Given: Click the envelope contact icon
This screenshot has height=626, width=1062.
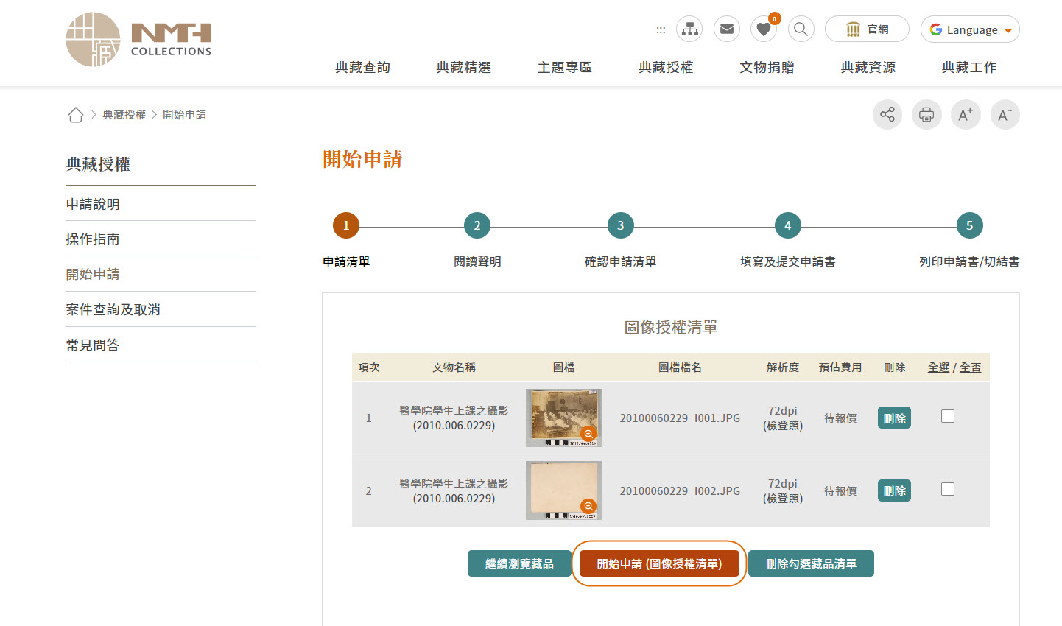Looking at the screenshot, I should [727, 29].
